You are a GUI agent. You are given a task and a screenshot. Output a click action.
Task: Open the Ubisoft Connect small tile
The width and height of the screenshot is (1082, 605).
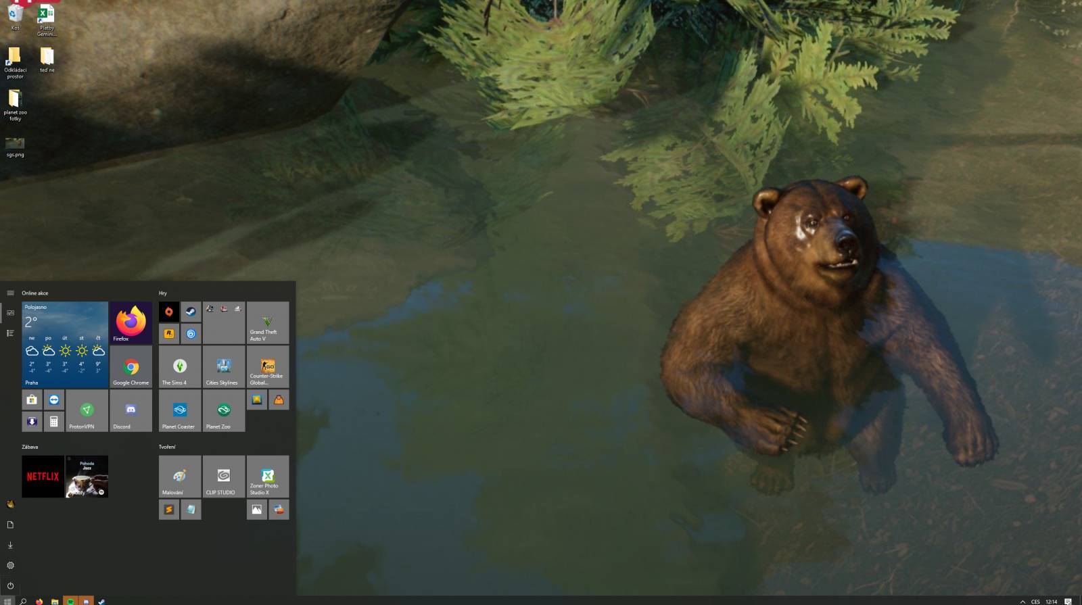(x=191, y=334)
